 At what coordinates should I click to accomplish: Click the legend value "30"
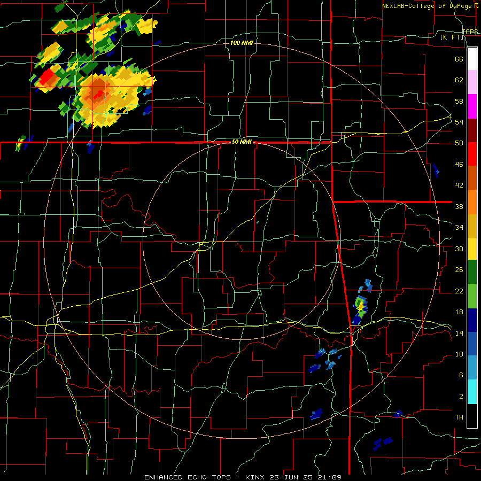(459, 249)
